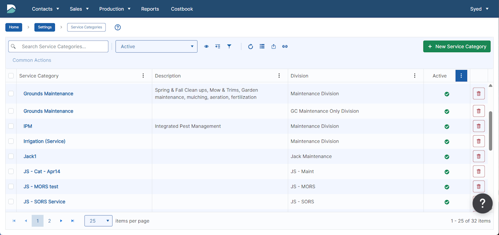Click the filter funnel icon
The width and height of the screenshot is (499, 235).
[x=229, y=46]
